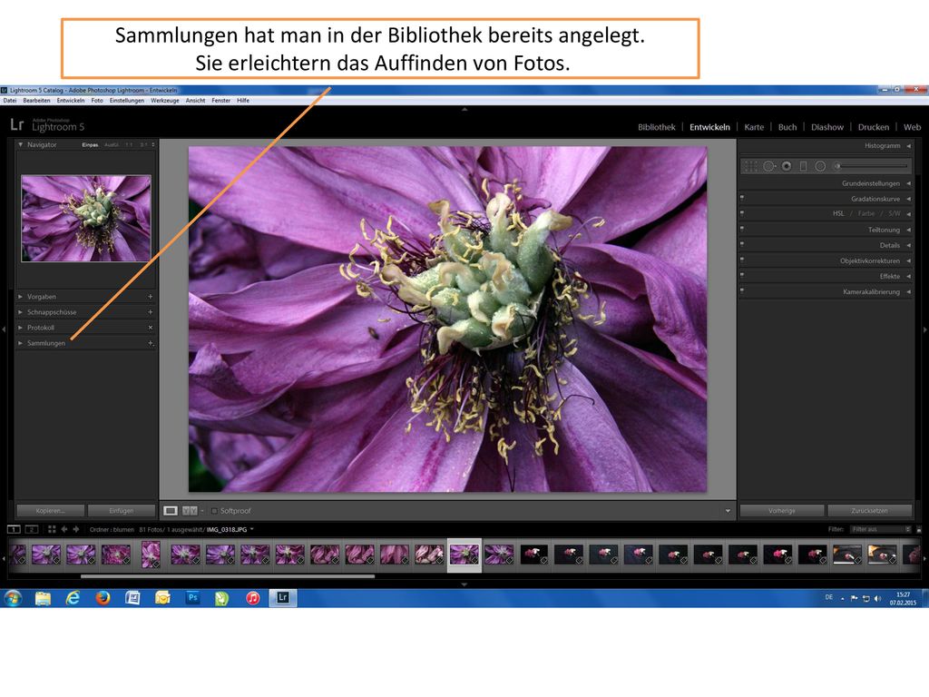Select the Radial Filter tool
Image resolution: width=929 pixels, height=697 pixels.
820,167
